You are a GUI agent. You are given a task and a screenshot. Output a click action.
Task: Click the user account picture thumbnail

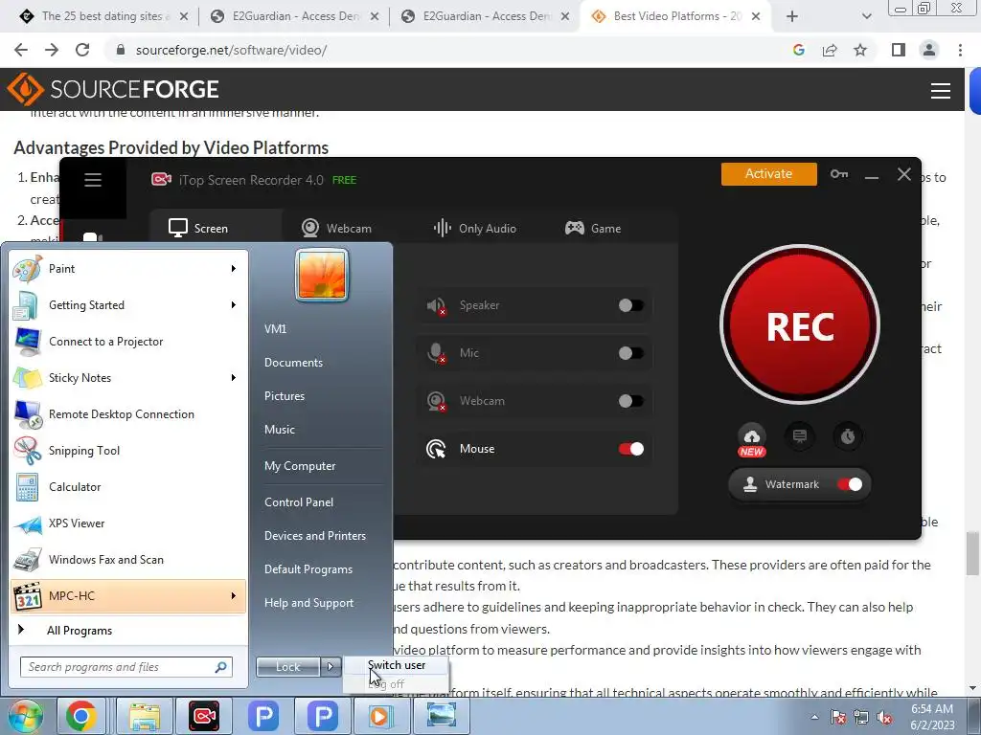click(x=322, y=276)
